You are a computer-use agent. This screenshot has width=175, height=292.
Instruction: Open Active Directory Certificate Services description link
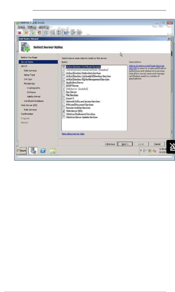147,67
